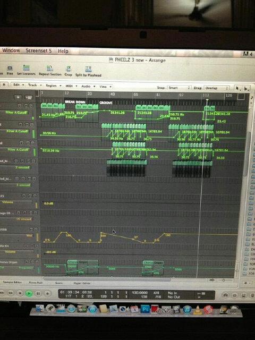Open the alternate Command-click tool menu
The height and width of the screenshot is (340, 255).
(246, 89)
